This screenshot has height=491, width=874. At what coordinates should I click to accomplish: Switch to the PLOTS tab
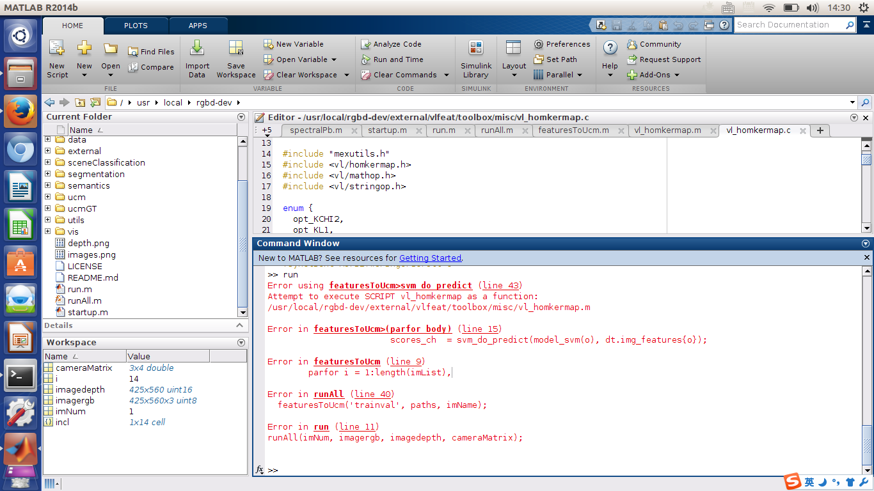[x=136, y=26]
